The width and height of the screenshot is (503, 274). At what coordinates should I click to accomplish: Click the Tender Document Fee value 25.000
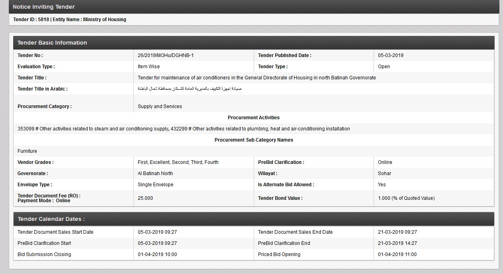pyautogui.click(x=145, y=198)
